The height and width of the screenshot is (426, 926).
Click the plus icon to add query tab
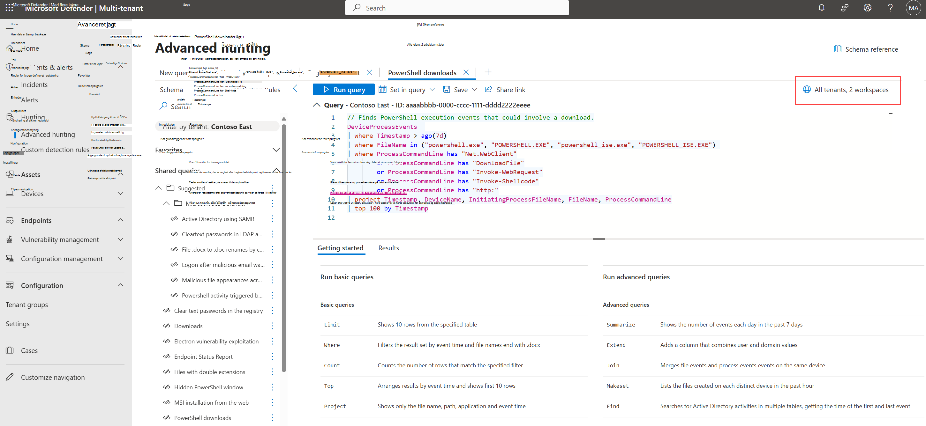(488, 72)
